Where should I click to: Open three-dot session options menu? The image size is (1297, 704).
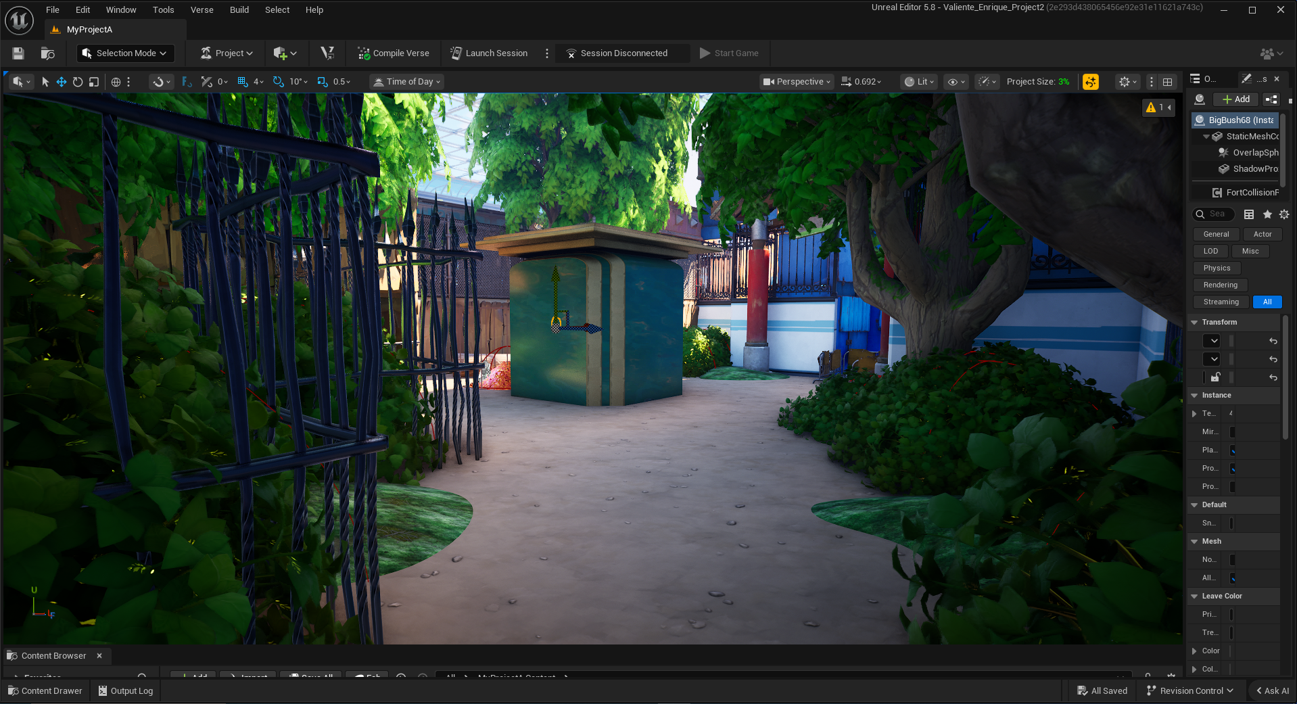547,53
